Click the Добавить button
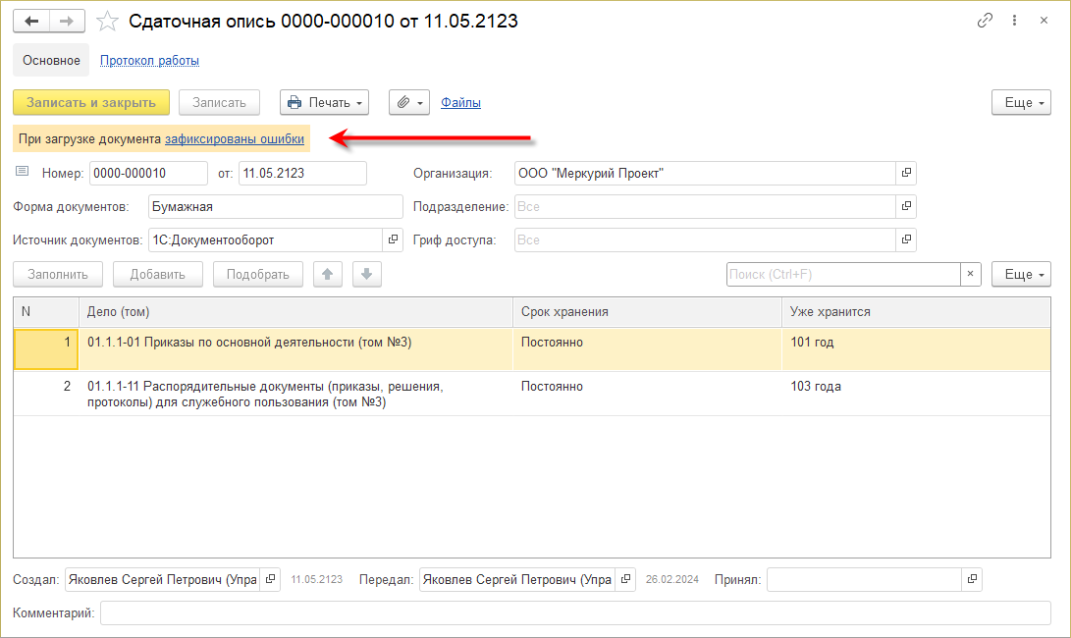This screenshot has width=1071, height=638. [158, 274]
